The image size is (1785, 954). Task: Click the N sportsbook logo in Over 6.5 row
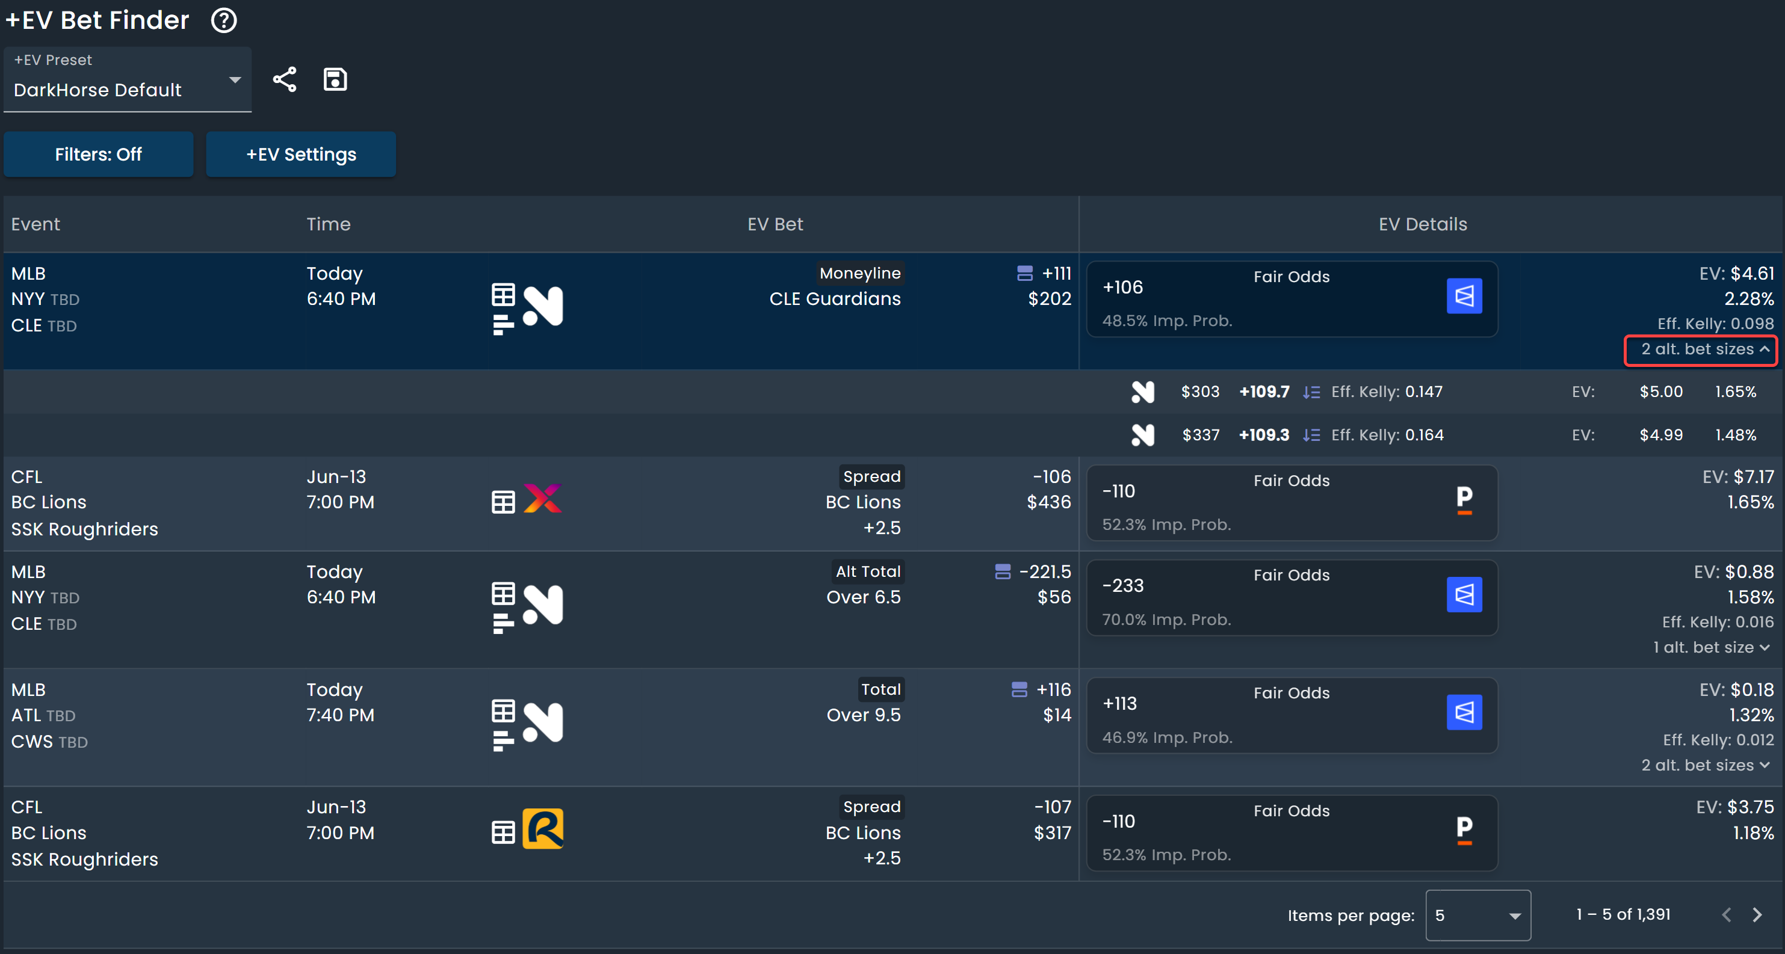tap(543, 605)
